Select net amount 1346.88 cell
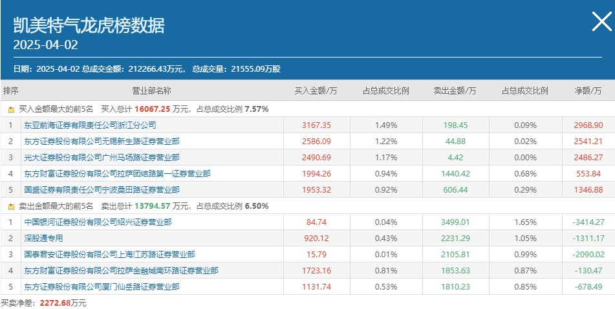Screen dimensions: 615x309 (x=588, y=190)
